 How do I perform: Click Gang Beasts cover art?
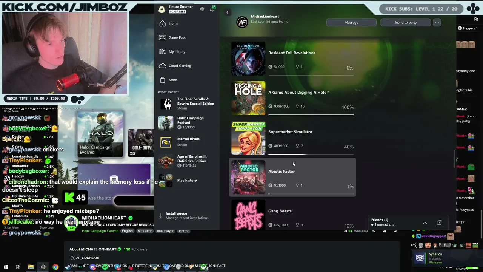pyautogui.click(x=248, y=215)
